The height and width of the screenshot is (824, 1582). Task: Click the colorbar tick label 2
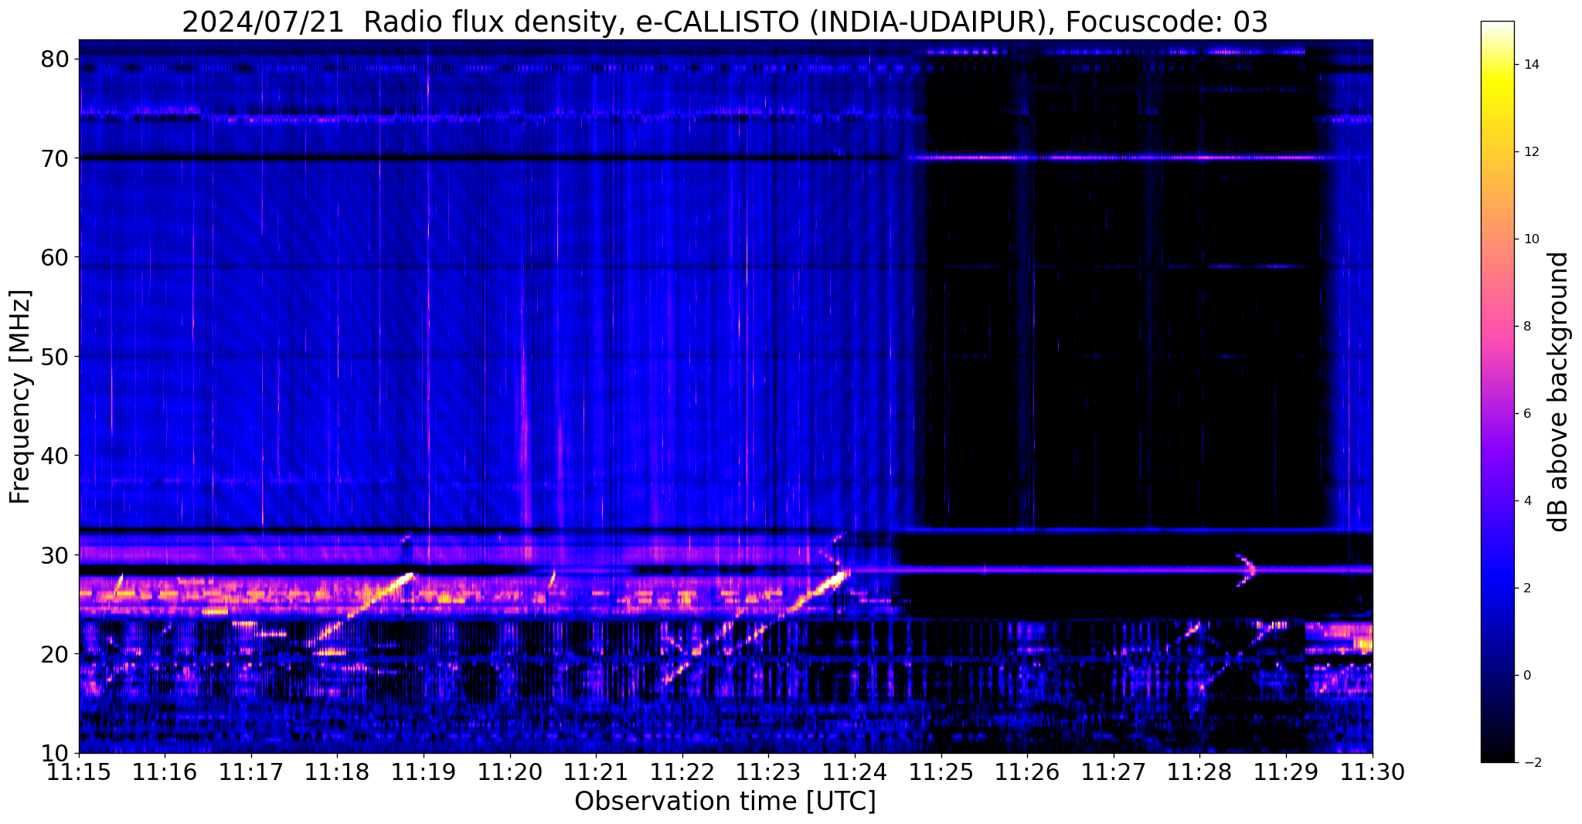tap(1527, 588)
